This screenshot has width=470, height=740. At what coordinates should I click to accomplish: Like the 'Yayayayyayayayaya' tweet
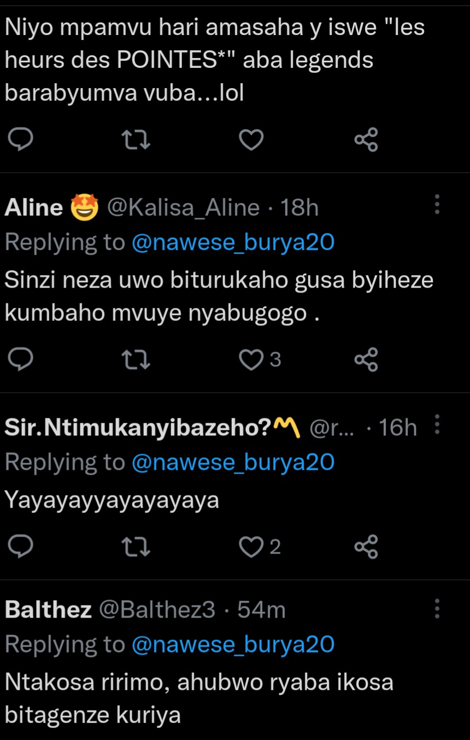[251, 546]
